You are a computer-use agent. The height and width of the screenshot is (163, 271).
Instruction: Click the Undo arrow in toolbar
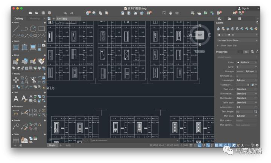coord(65,13)
